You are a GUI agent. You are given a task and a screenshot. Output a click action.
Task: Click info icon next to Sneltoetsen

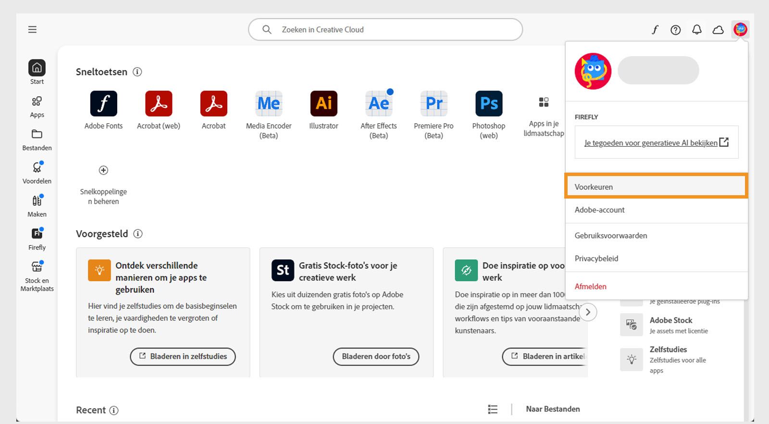(137, 72)
